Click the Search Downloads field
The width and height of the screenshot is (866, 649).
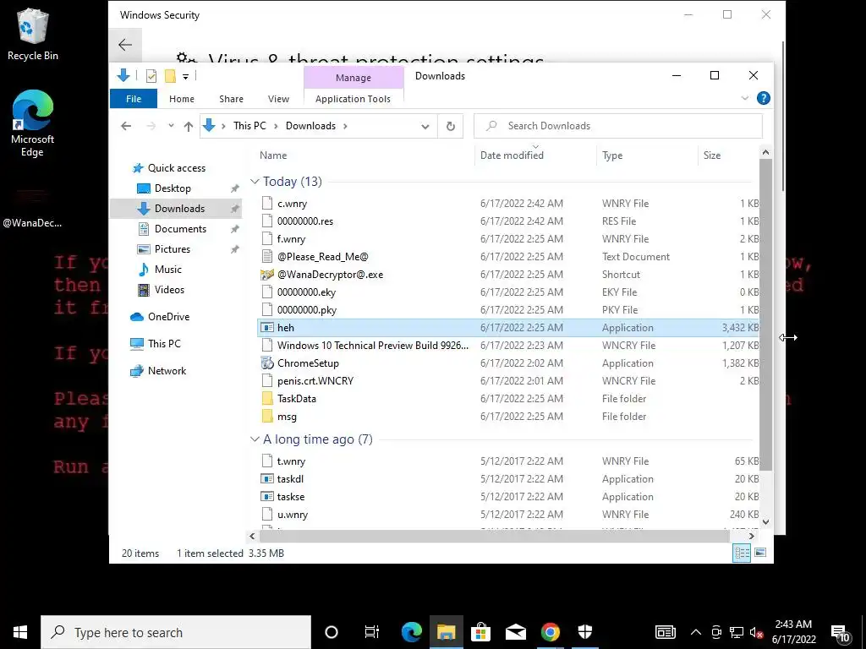[618, 126]
